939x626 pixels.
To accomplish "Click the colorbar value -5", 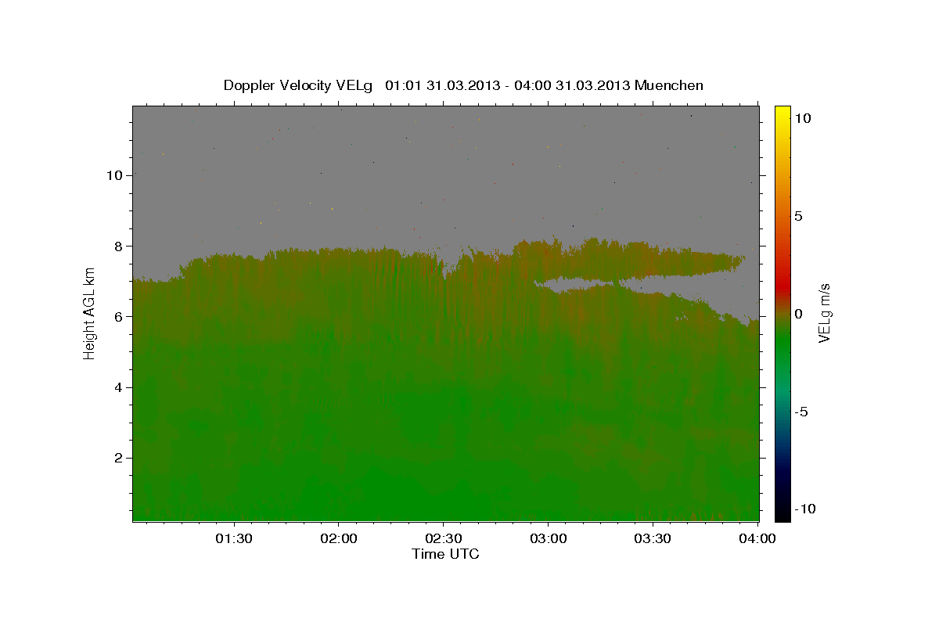I will pos(800,412).
